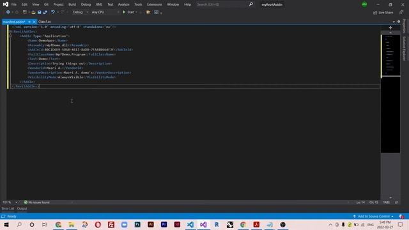
Task: Open FileZilla from the taskbar
Action: click(111, 224)
